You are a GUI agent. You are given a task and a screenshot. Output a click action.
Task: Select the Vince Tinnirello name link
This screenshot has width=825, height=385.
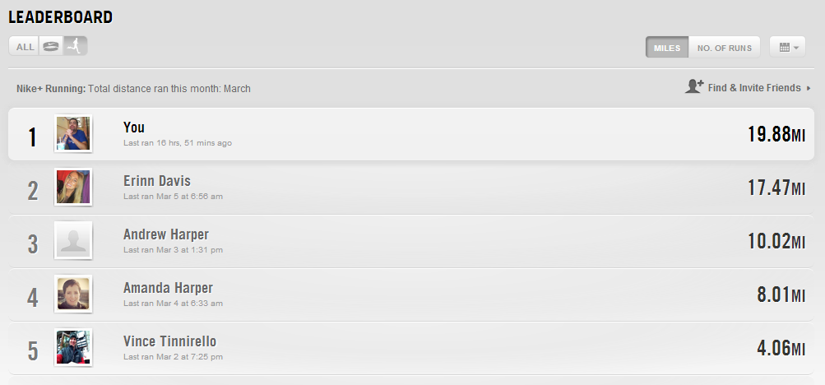[170, 341]
